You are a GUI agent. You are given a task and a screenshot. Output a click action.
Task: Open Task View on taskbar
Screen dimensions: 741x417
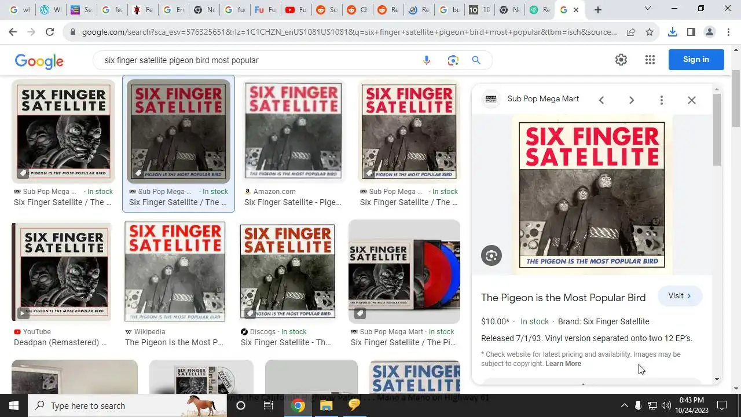(x=269, y=405)
